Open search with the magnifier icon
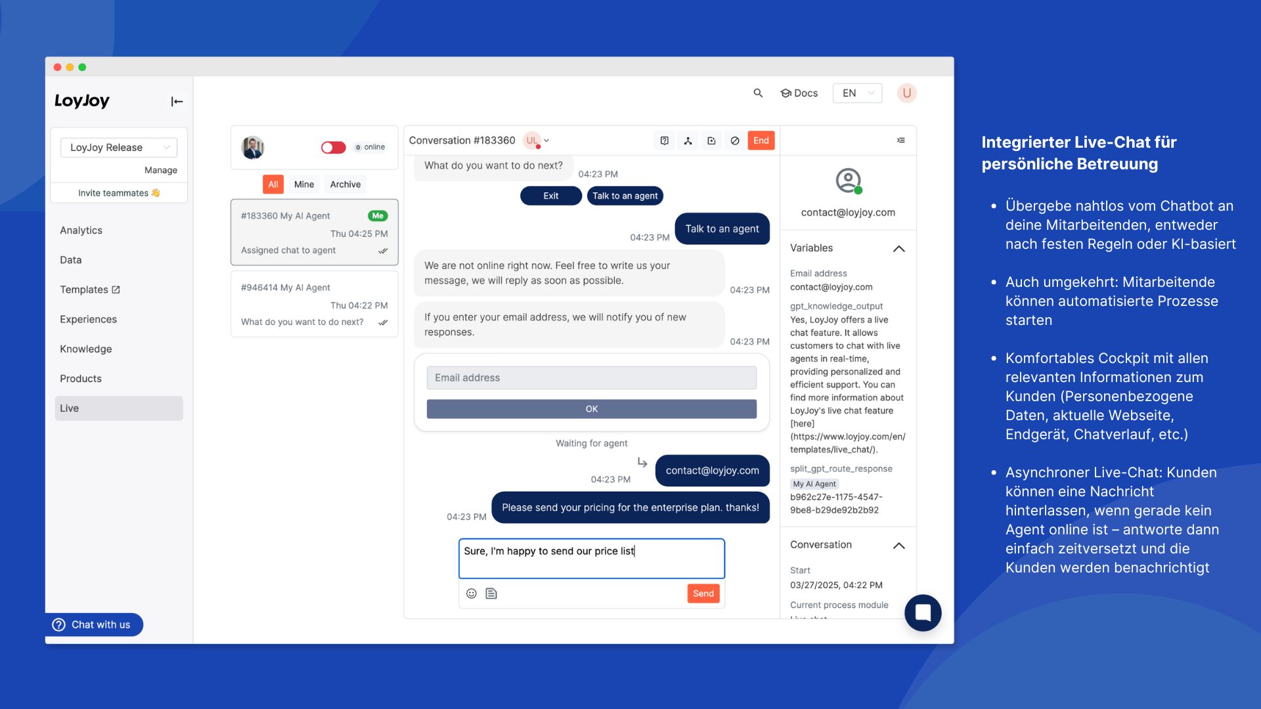This screenshot has width=1261, height=709. (x=758, y=93)
